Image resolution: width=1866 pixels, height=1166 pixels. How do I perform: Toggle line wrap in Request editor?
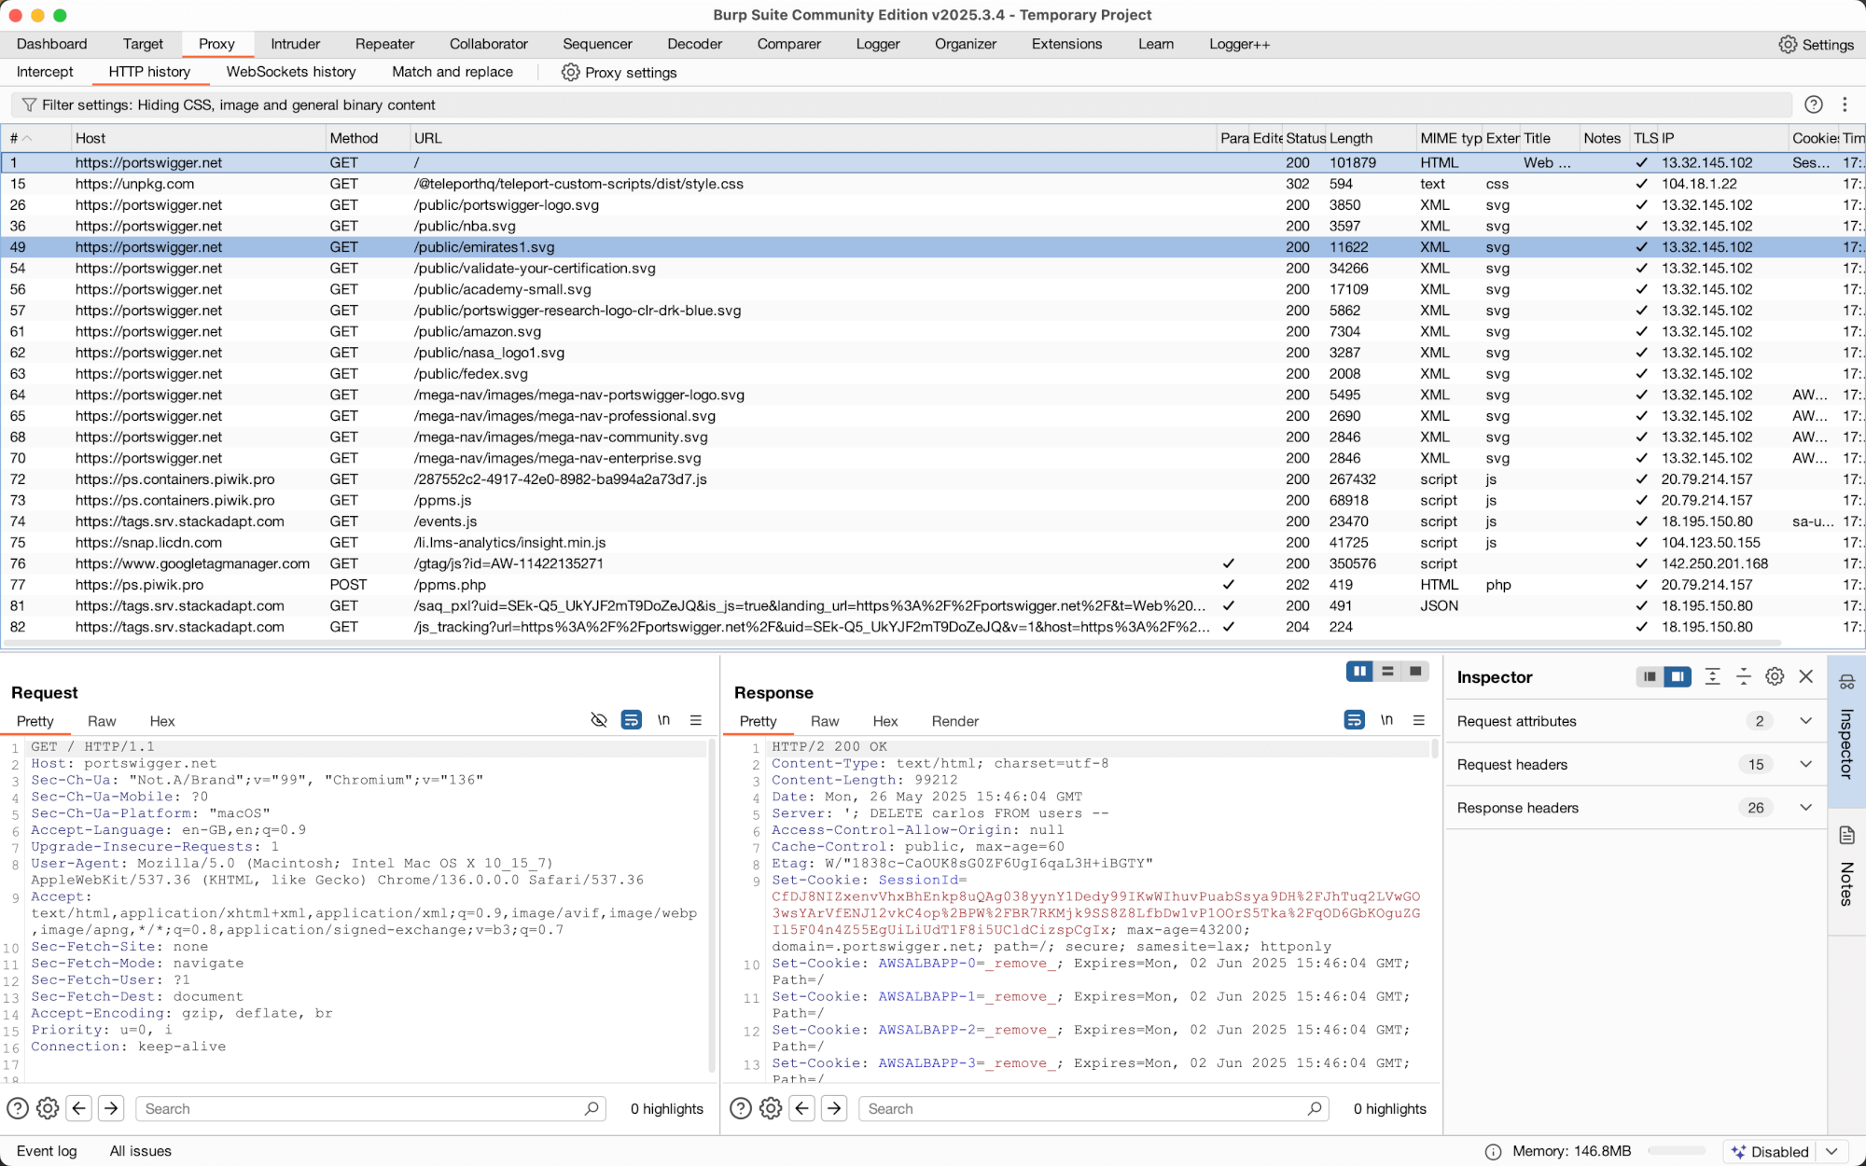632,720
